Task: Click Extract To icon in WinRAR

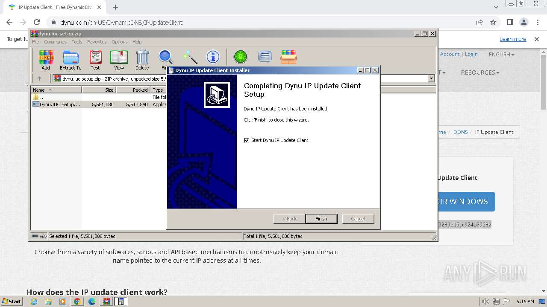Action: [x=71, y=60]
